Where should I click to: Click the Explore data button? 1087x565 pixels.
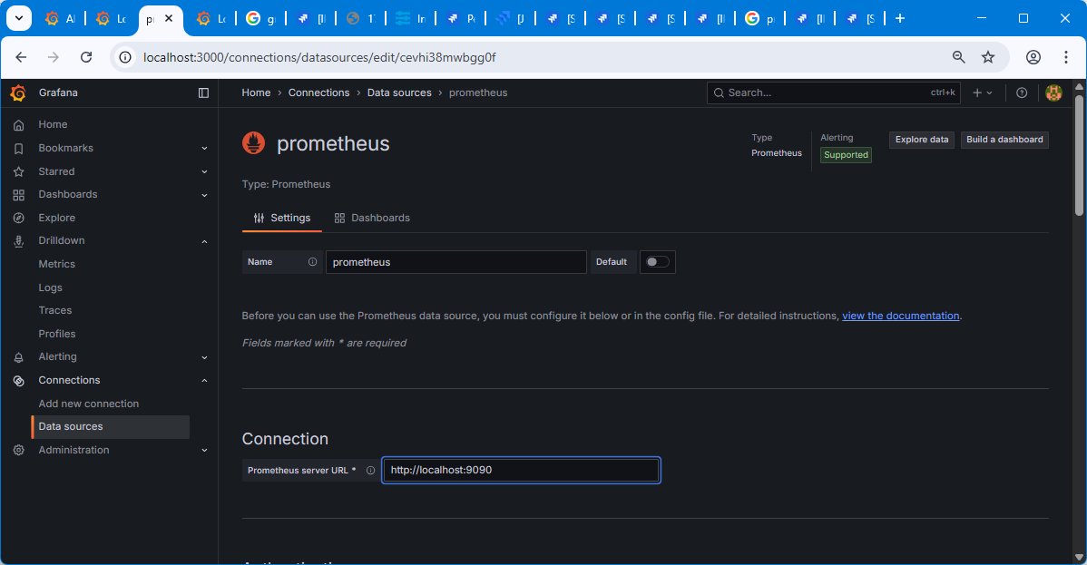click(x=921, y=140)
